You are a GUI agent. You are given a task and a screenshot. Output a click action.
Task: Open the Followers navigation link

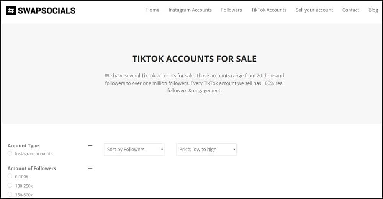coord(231,10)
